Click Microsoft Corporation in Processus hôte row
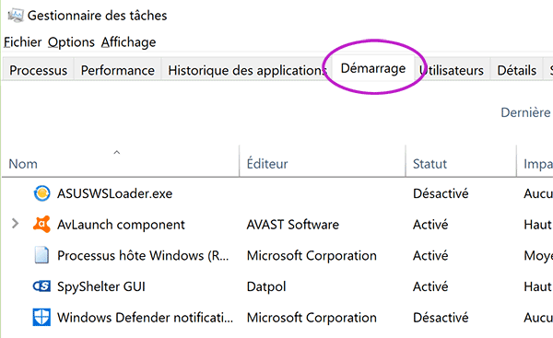 tap(312, 255)
